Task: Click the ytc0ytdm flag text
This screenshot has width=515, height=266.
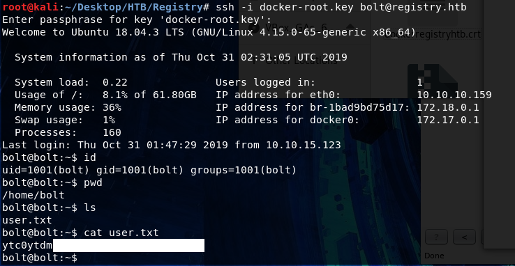Action: pyautogui.click(x=27, y=246)
